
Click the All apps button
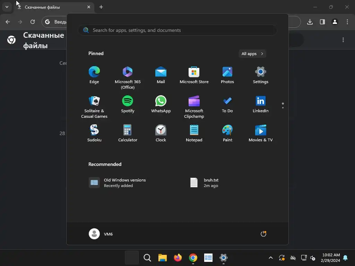[x=252, y=54]
